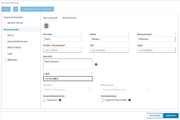Save changes with the Speichern button

coord(171,115)
